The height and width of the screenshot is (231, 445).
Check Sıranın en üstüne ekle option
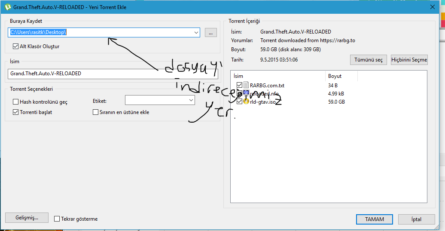[95, 112]
